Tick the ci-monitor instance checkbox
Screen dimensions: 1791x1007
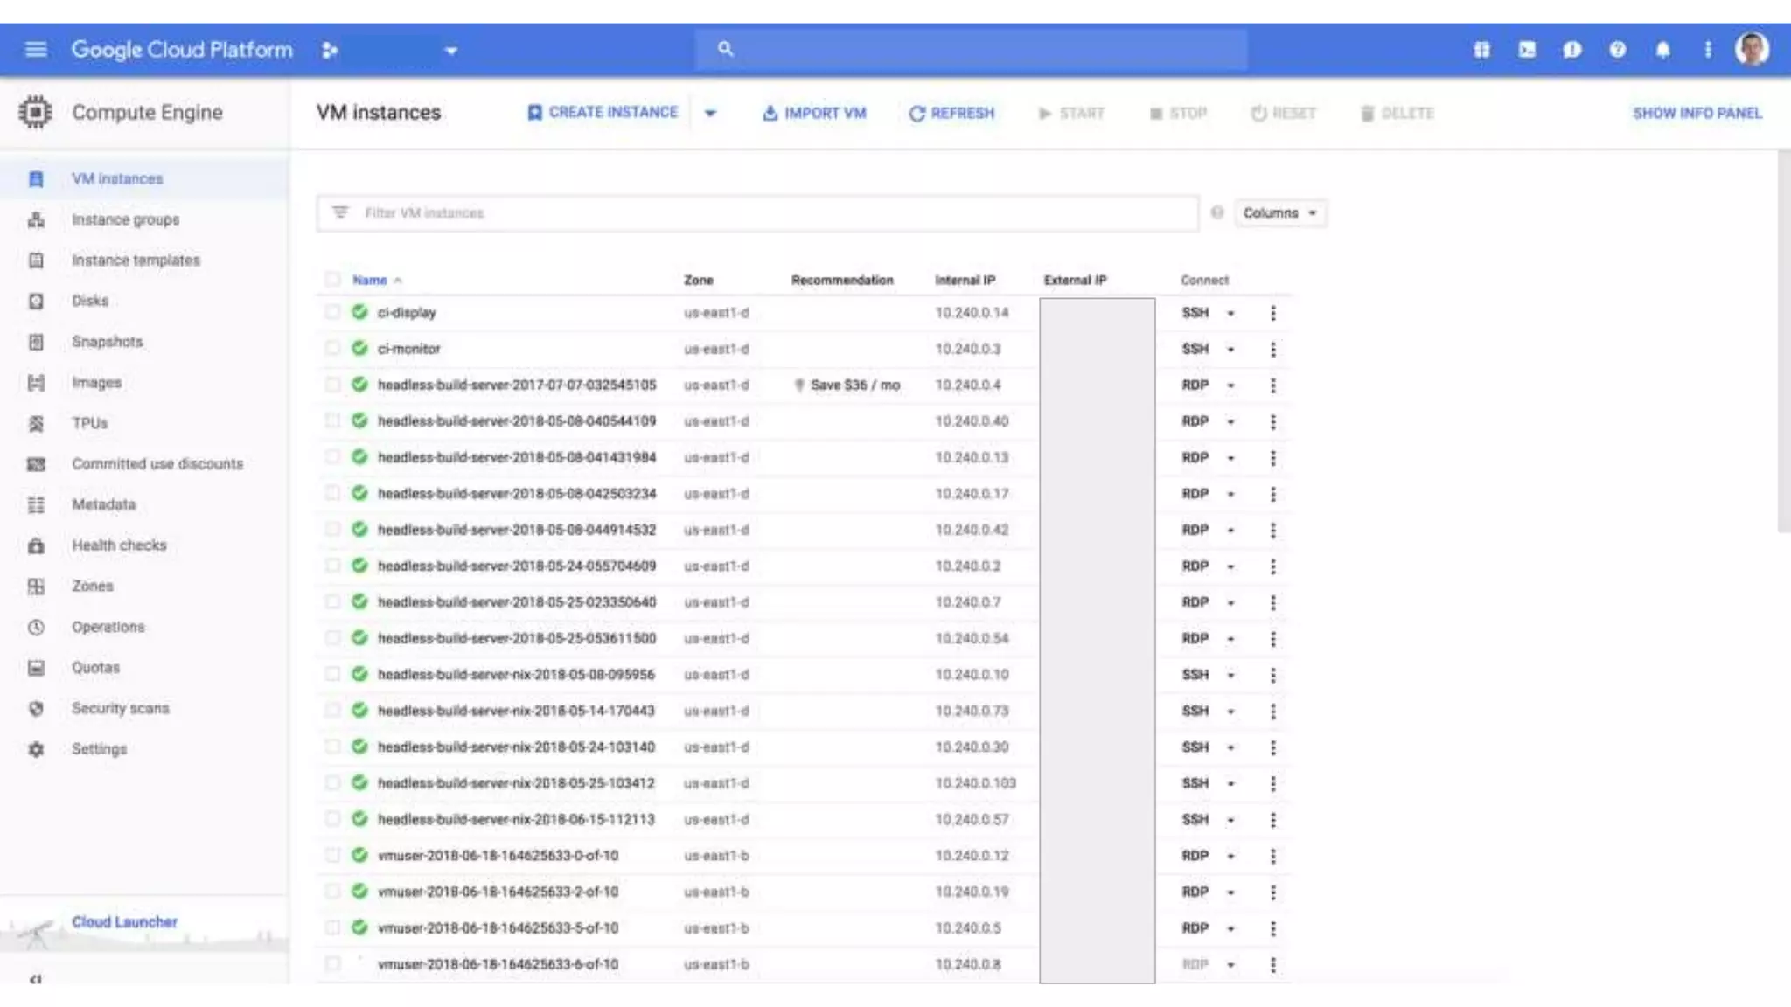tap(332, 348)
